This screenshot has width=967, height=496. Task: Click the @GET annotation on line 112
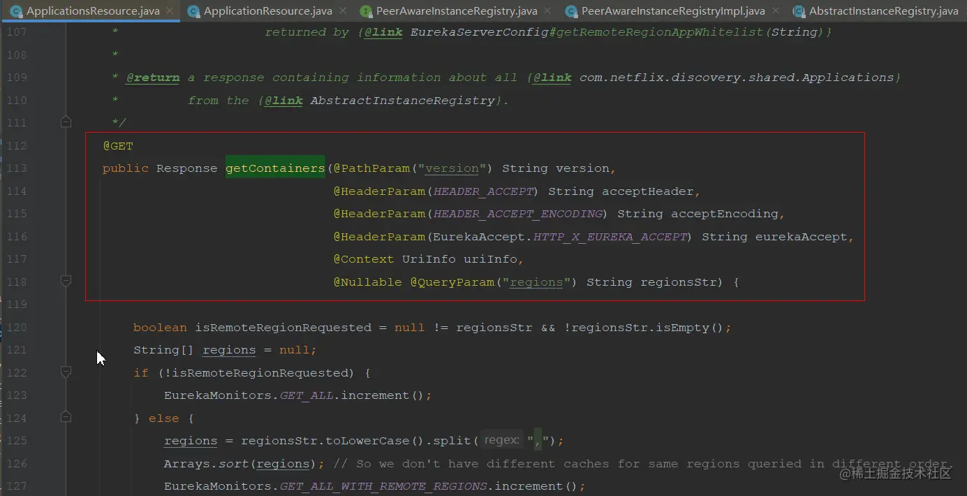coord(118,146)
